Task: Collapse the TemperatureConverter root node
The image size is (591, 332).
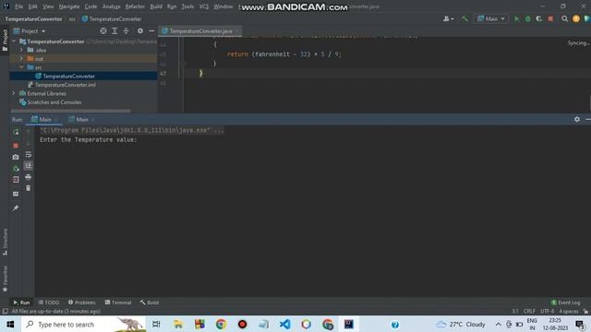Action: 14,41
